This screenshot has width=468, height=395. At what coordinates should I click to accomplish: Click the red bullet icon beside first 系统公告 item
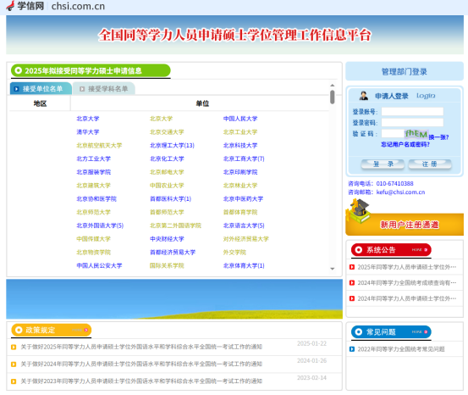[x=352, y=267]
